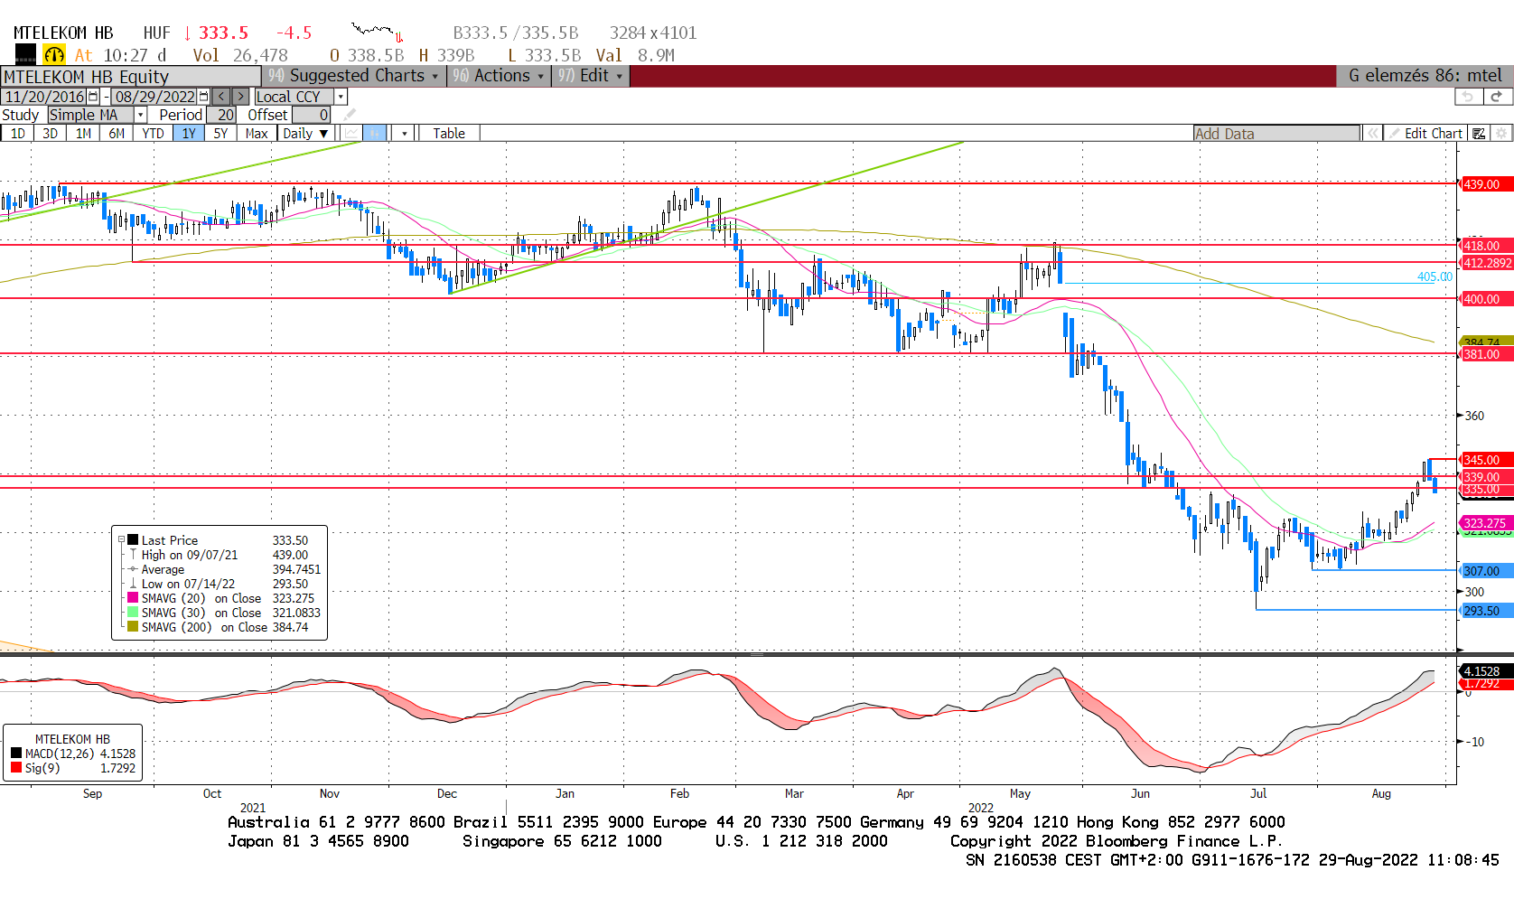Click 323.275 magenta SMA value label
The height and width of the screenshot is (899, 1514).
pyautogui.click(x=1486, y=523)
